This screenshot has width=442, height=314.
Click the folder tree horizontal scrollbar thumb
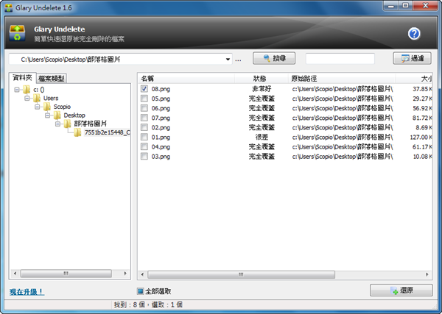tap(66, 274)
